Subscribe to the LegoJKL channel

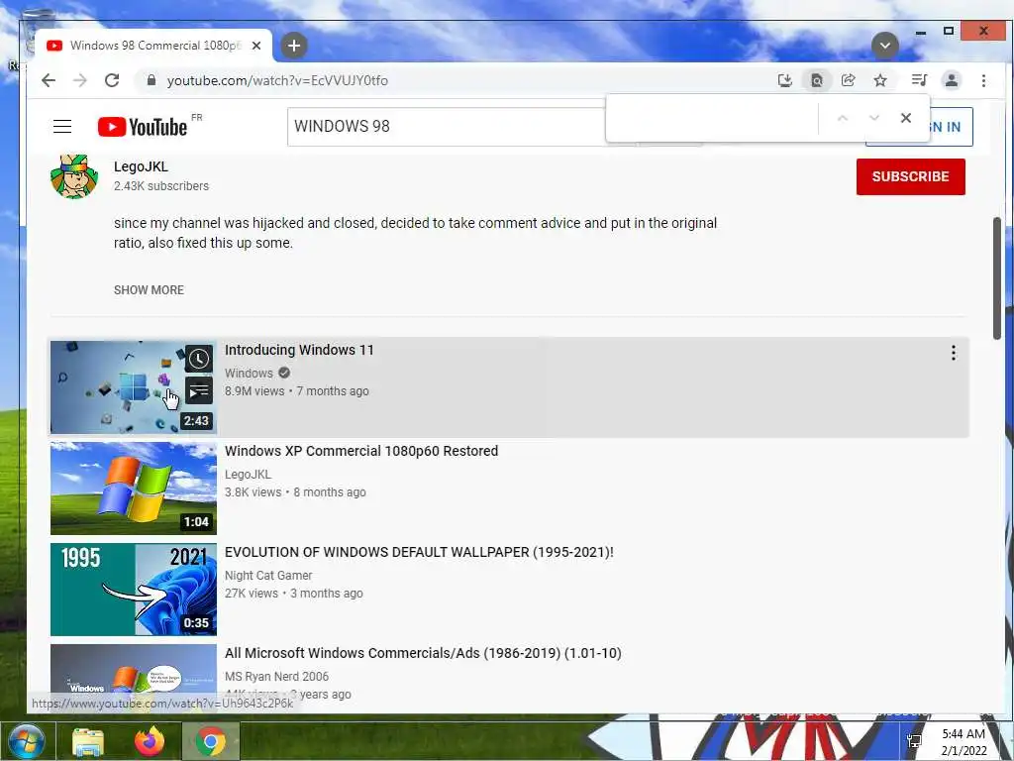pos(911,176)
